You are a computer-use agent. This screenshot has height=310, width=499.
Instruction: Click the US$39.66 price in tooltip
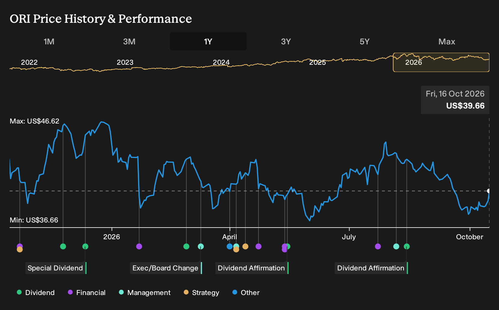(465, 106)
